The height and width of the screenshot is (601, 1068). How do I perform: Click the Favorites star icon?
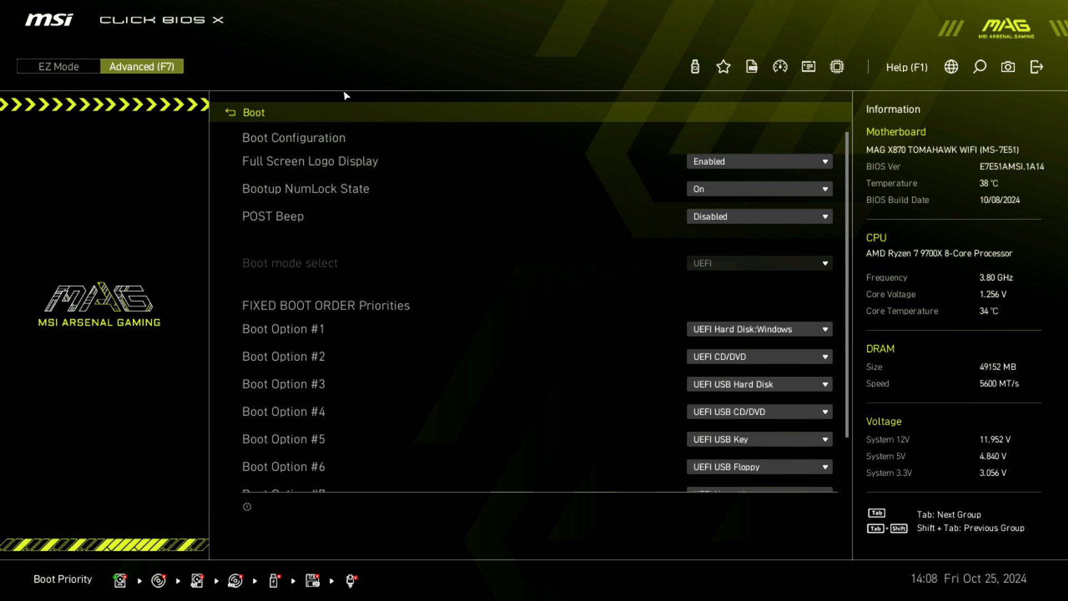tap(723, 67)
